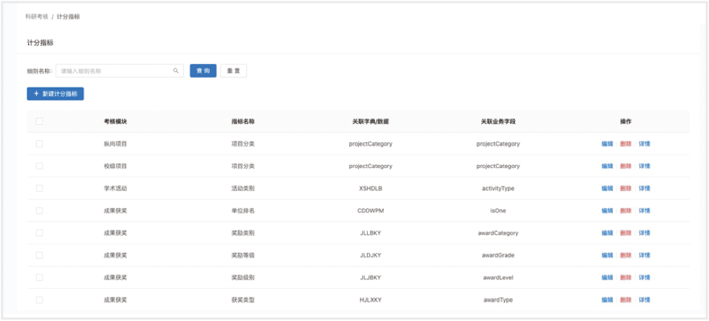Edit the 单位排名 indicator row
Screen dimensions: 709x321
(x=607, y=210)
